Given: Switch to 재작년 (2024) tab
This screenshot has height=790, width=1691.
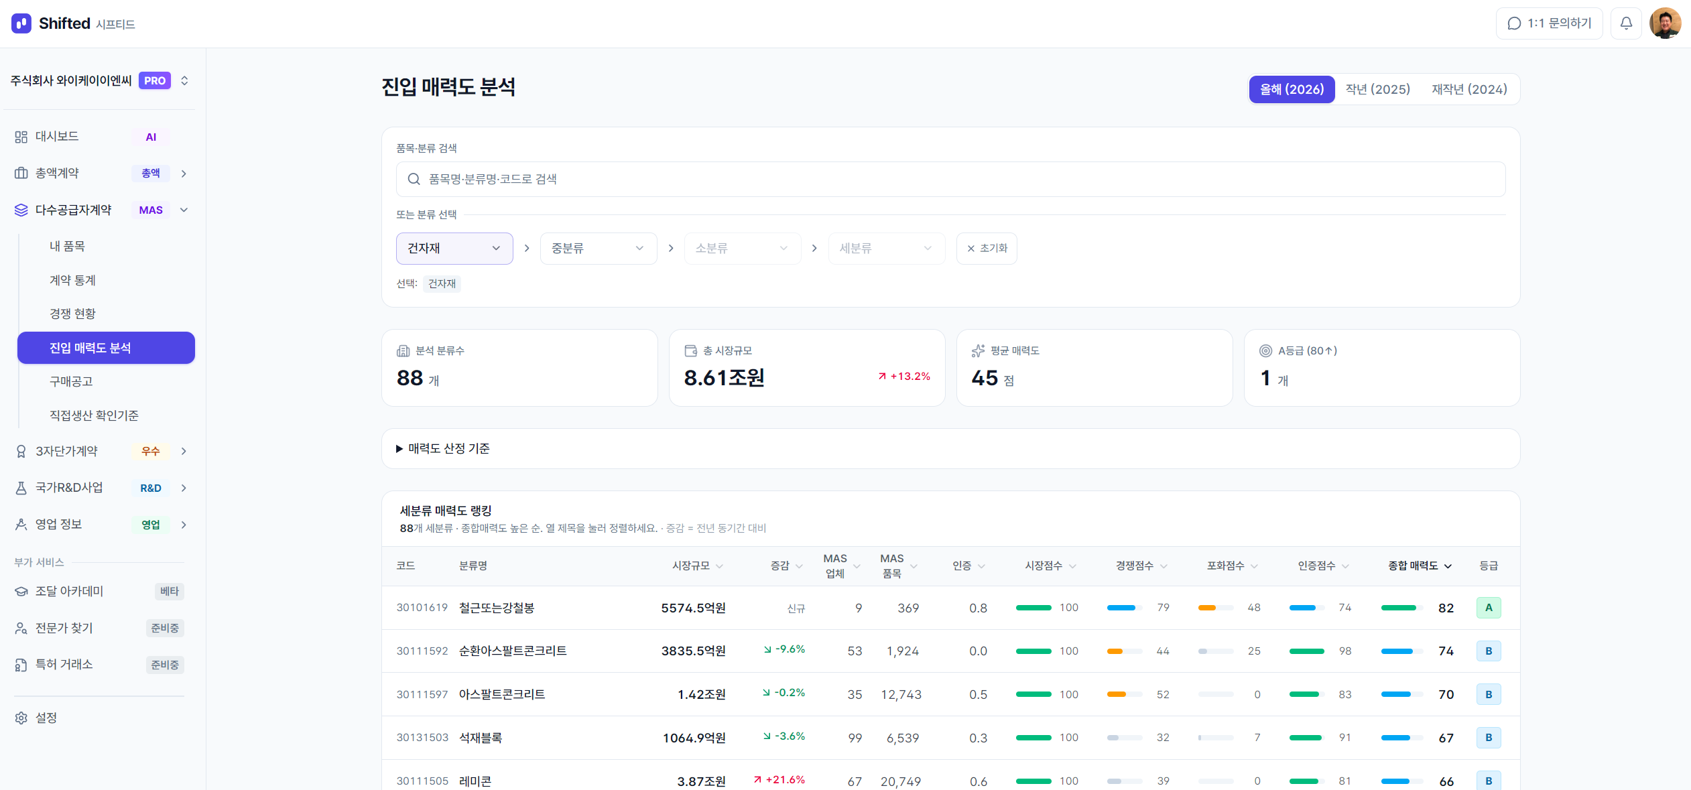Looking at the screenshot, I should [x=1469, y=89].
